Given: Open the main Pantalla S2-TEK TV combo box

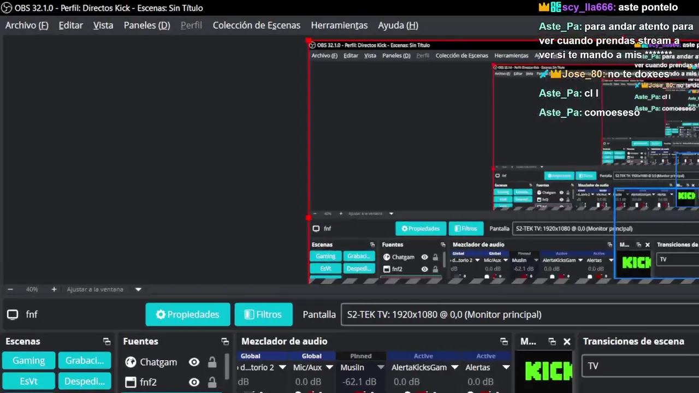Looking at the screenshot, I should pyautogui.click(x=520, y=314).
